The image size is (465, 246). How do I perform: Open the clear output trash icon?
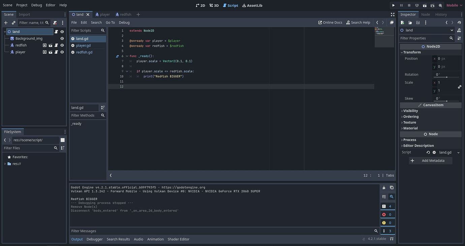coord(384,188)
